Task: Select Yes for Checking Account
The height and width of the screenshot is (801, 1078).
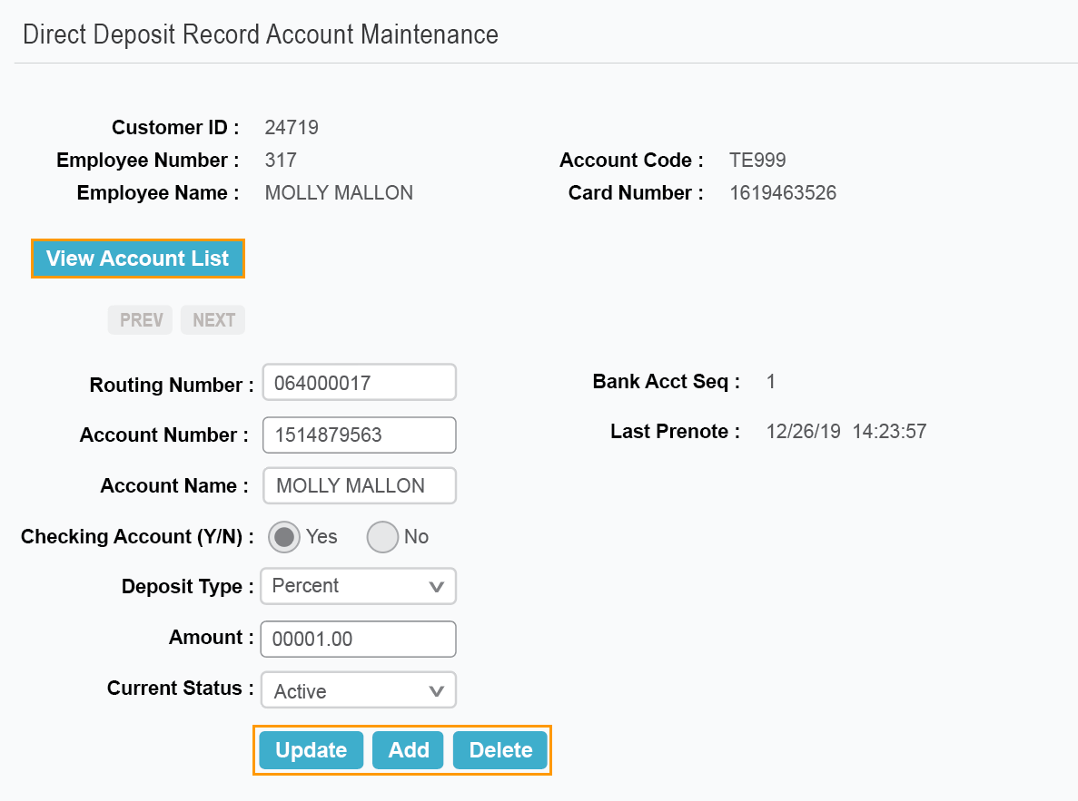Action: point(285,537)
